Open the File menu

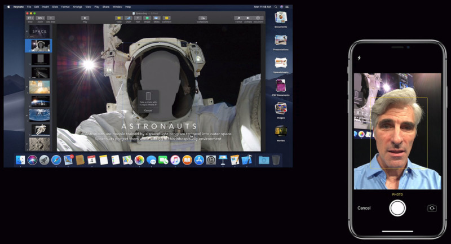[29, 7]
